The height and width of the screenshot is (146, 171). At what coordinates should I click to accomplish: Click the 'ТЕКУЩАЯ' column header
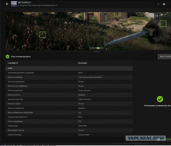point(82,63)
